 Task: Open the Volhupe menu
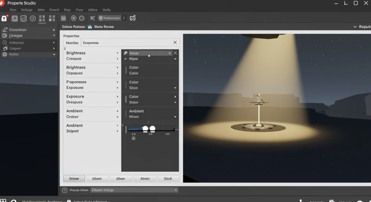pyautogui.click(x=27, y=10)
